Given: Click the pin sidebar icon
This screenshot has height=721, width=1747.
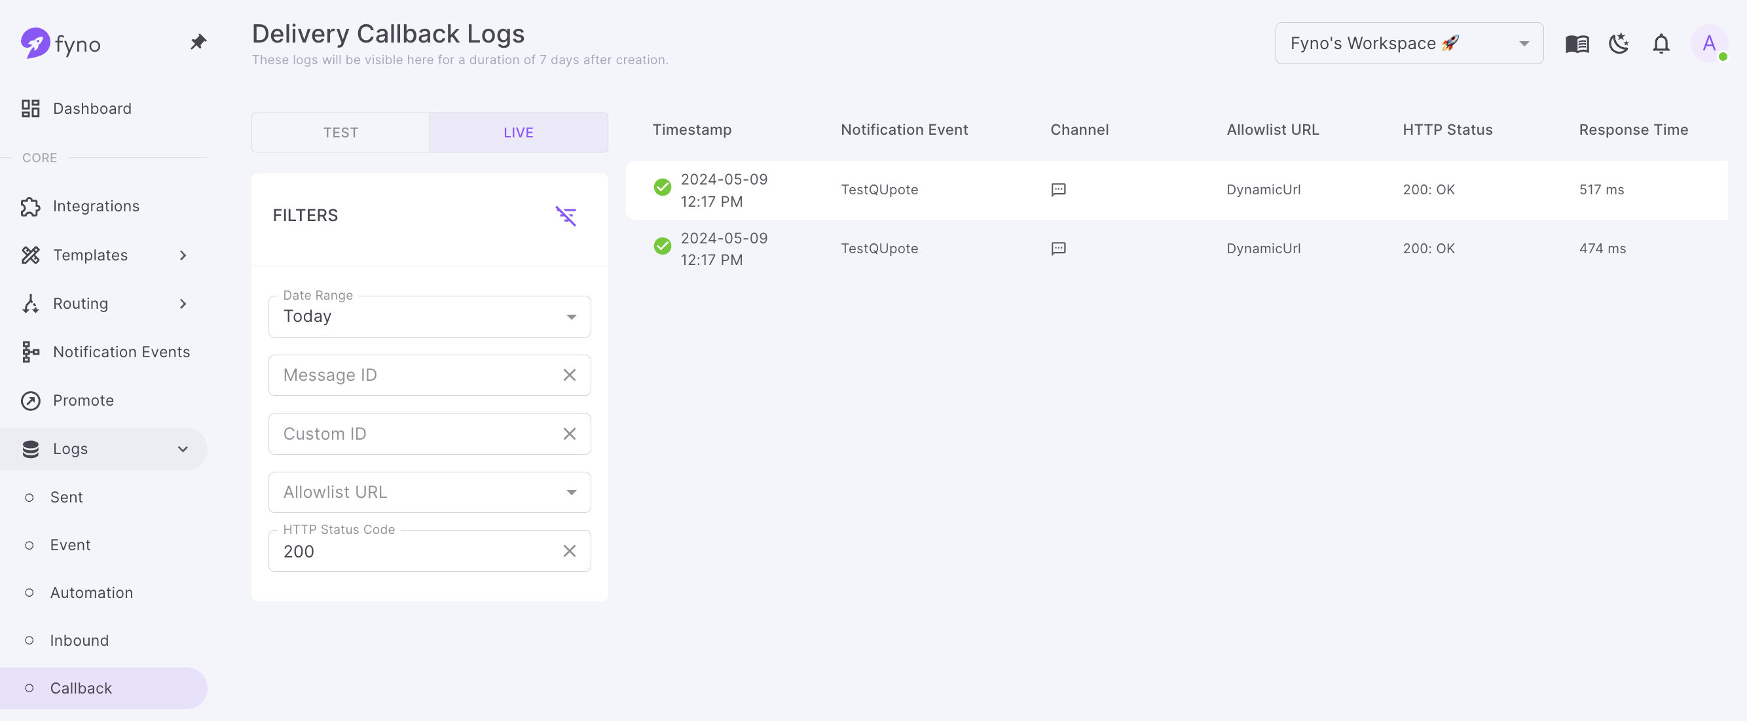Looking at the screenshot, I should (x=197, y=42).
